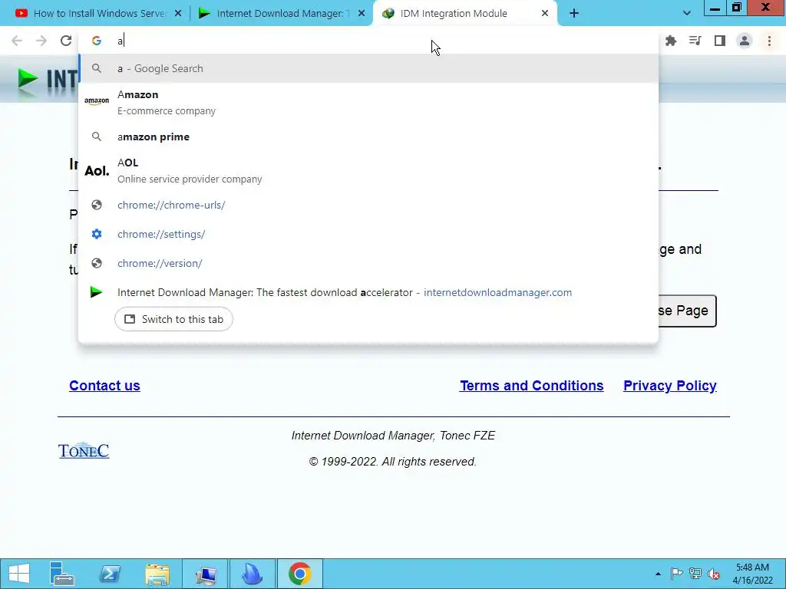Viewport: 786px width, 589px height.
Task: Open the Contact us link
Action: [104, 386]
